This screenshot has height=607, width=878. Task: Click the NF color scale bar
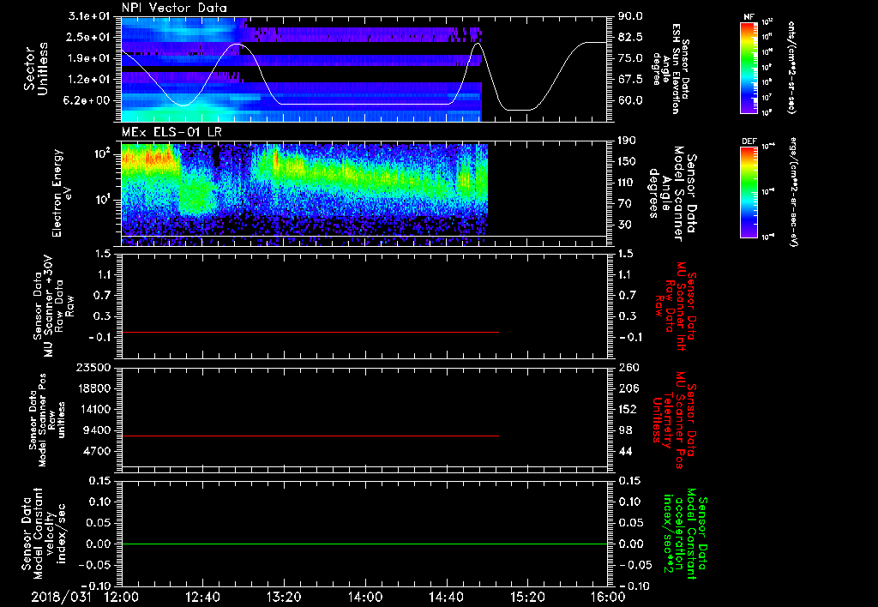tap(749, 68)
